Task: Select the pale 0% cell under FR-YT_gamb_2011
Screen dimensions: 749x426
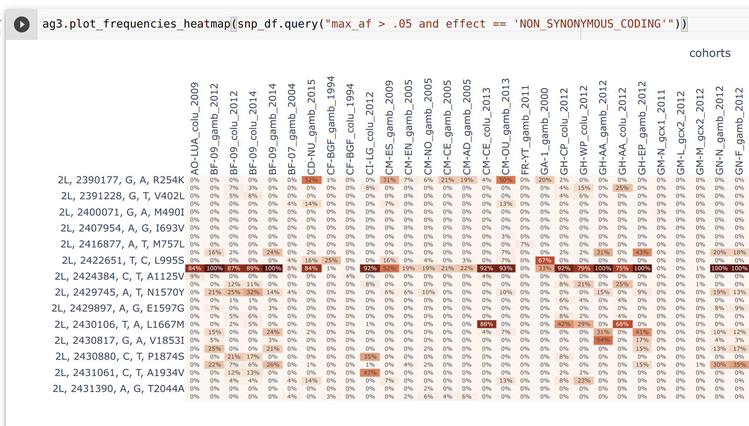Action: pos(524,180)
